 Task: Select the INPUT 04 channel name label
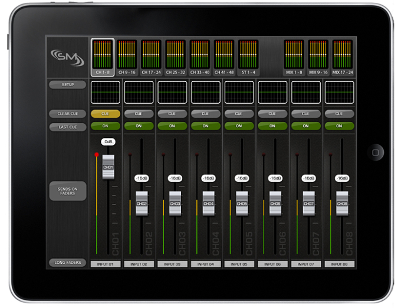tap(206, 264)
